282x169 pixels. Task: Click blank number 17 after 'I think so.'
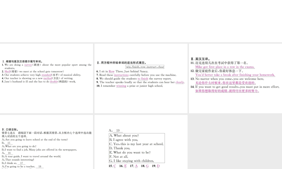(21, 163)
